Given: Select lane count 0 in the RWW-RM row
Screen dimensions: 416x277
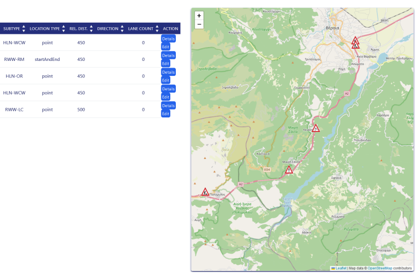Looking at the screenshot, I should pyautogui.click(x=143, y=59).
